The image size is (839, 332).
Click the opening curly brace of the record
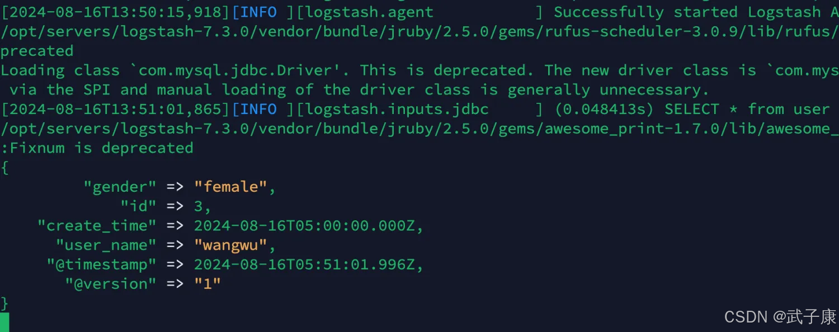tap(4, 168)
